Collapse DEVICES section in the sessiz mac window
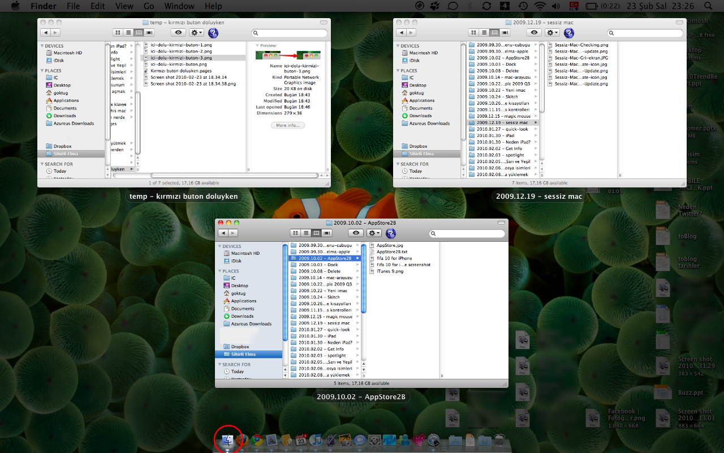 397,46
